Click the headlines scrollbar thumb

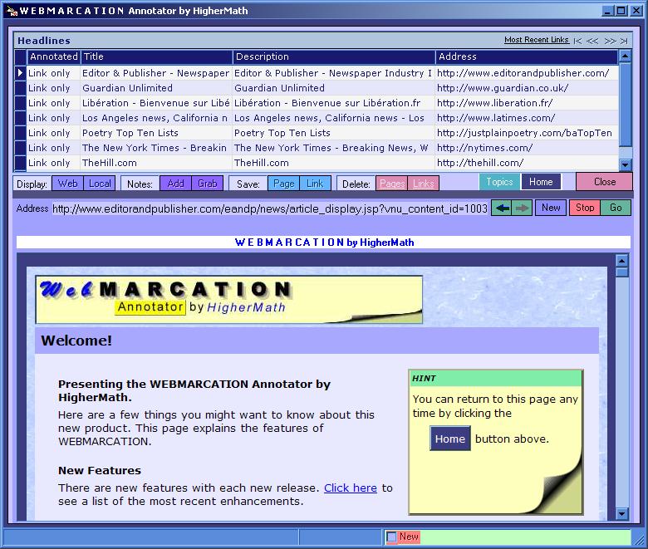coord(625,105)
